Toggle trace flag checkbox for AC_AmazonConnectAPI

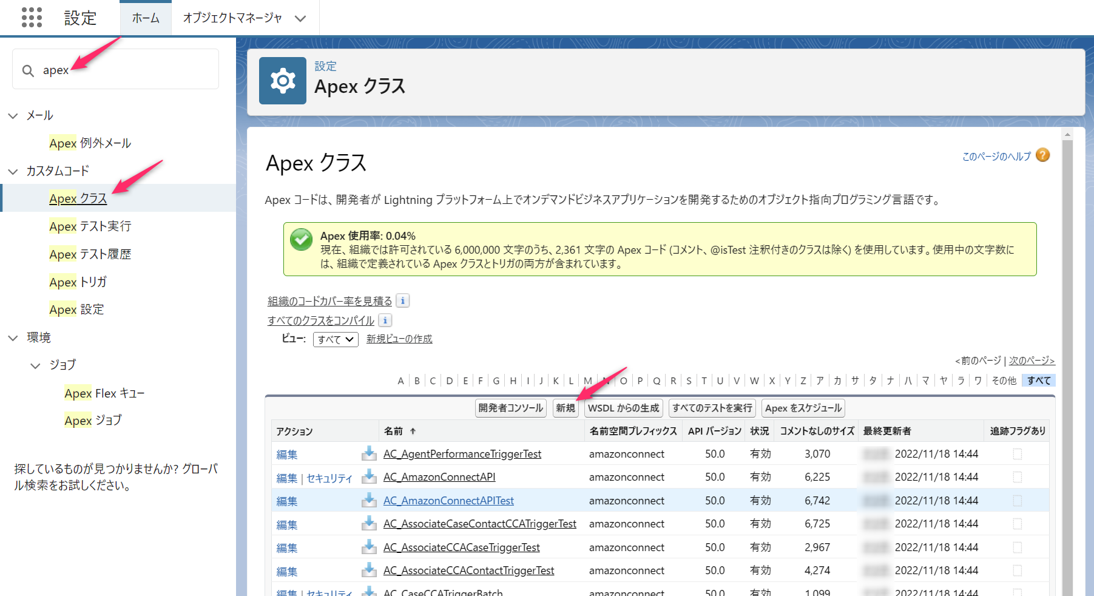click(x=1018, y=477)
